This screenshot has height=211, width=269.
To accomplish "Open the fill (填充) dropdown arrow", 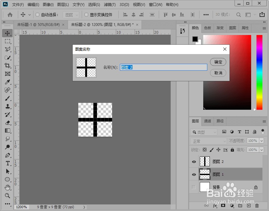I will click(x=261, y=150).
